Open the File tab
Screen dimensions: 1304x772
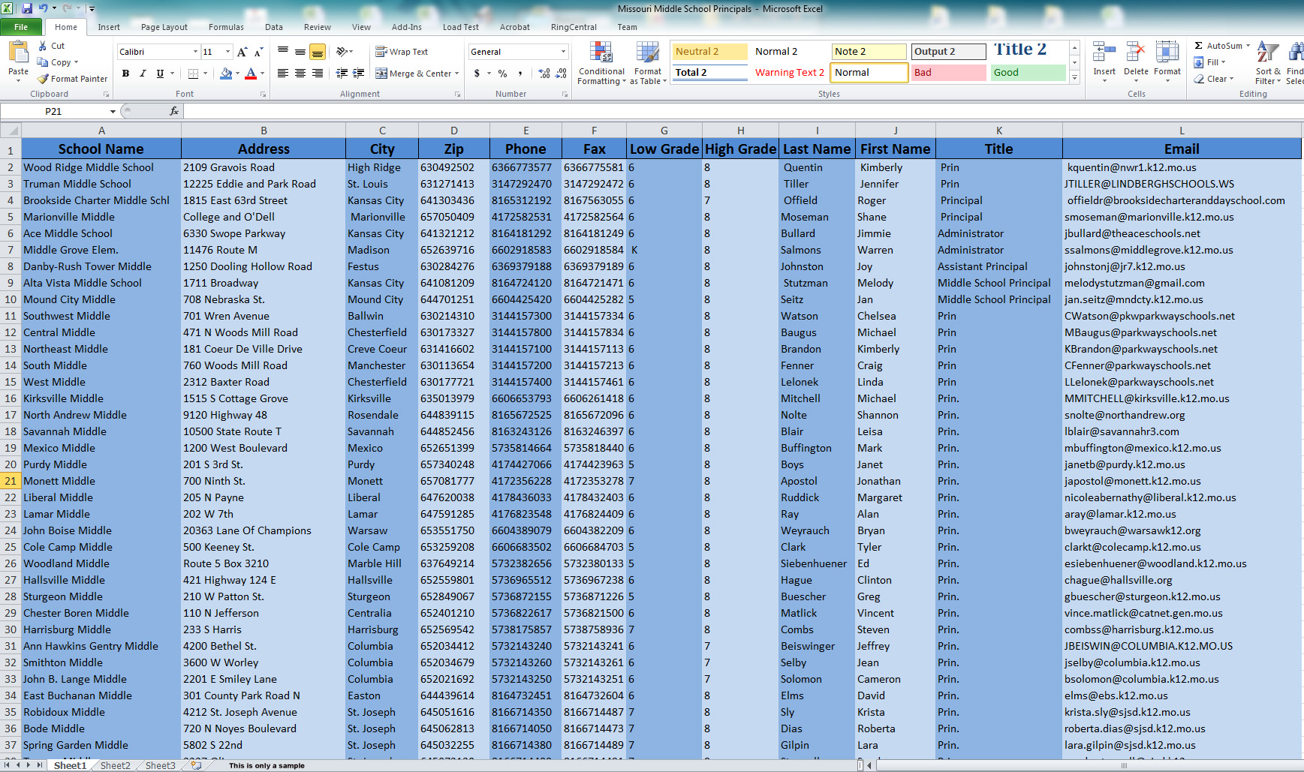(21, 27)
